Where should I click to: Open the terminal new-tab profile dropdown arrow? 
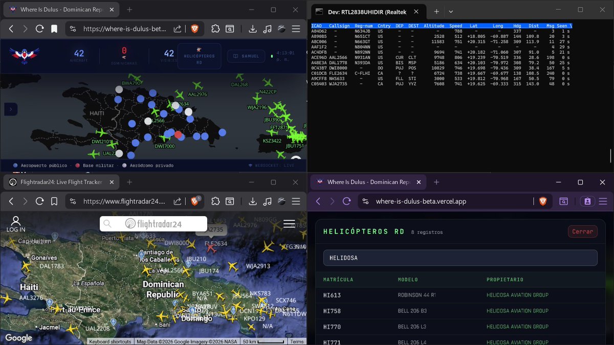[x=451, y=11]
